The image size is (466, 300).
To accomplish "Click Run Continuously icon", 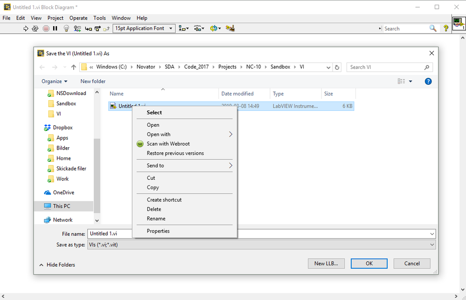I will tap(35, 28).
